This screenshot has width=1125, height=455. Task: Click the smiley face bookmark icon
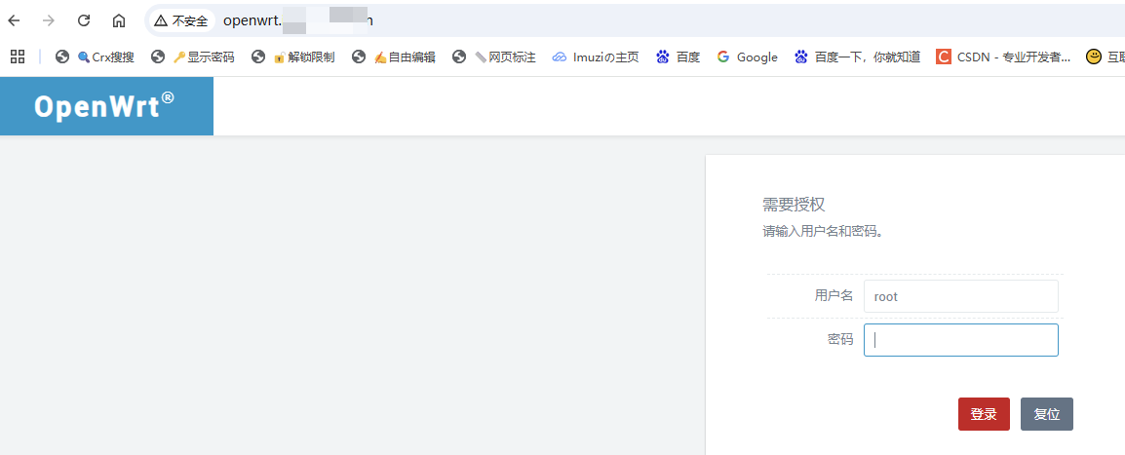pyautogui.click(x=1094, y=57)
